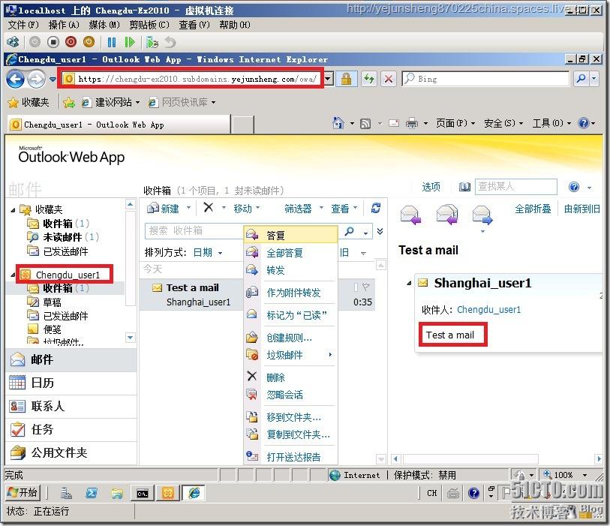Screen dimensions: 610x526
Task: Click the Forward icon in reading pane
Action: [482, 215]
